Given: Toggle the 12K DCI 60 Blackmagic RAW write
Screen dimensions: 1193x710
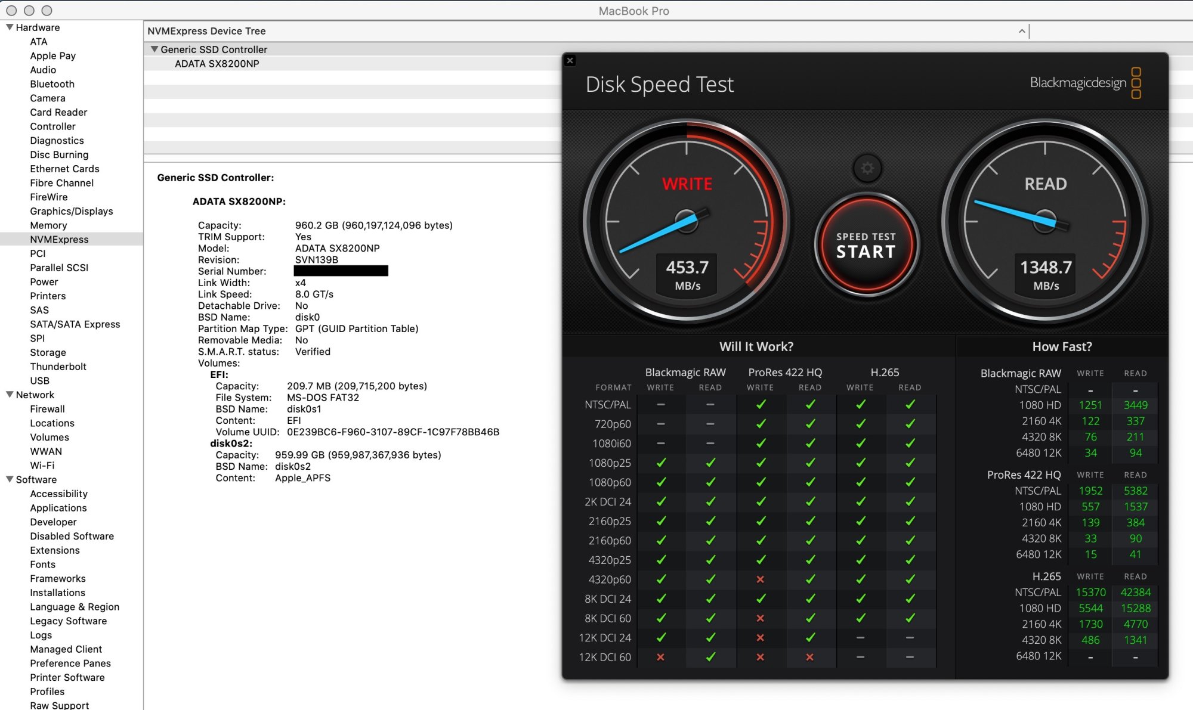Looking at the screenshot, I should point(660,659).
